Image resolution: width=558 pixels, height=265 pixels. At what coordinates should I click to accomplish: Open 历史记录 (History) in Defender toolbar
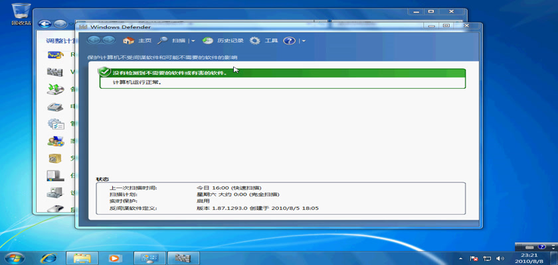[208, 41]
